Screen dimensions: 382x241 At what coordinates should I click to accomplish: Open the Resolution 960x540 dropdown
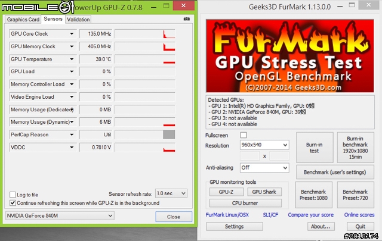[x=264, y=145]
